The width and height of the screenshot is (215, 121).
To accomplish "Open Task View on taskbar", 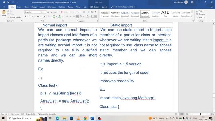I will click(x=50, y=118).
